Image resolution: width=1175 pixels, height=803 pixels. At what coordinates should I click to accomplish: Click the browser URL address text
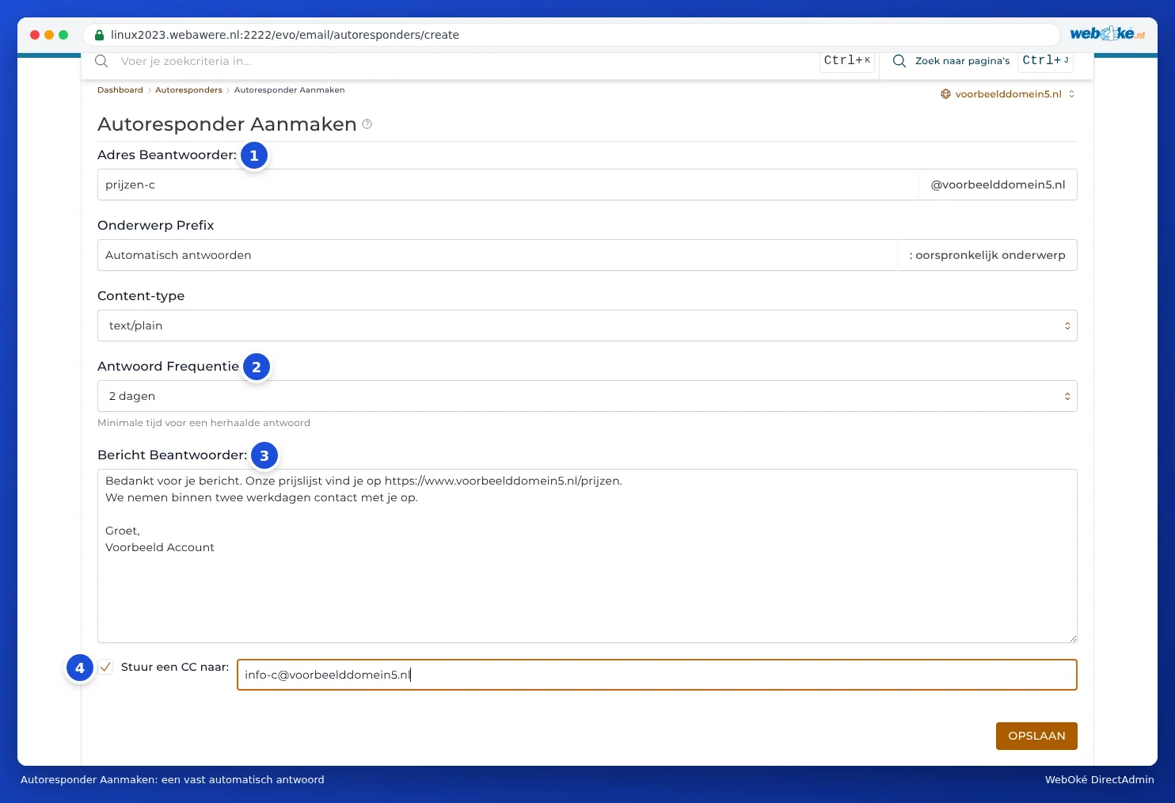pos(285,35)
